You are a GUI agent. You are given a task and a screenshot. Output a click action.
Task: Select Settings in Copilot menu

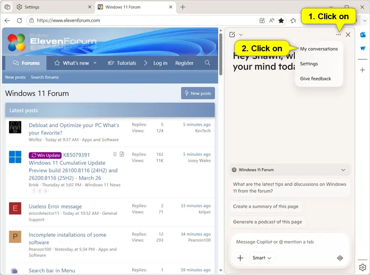(309, 64)
